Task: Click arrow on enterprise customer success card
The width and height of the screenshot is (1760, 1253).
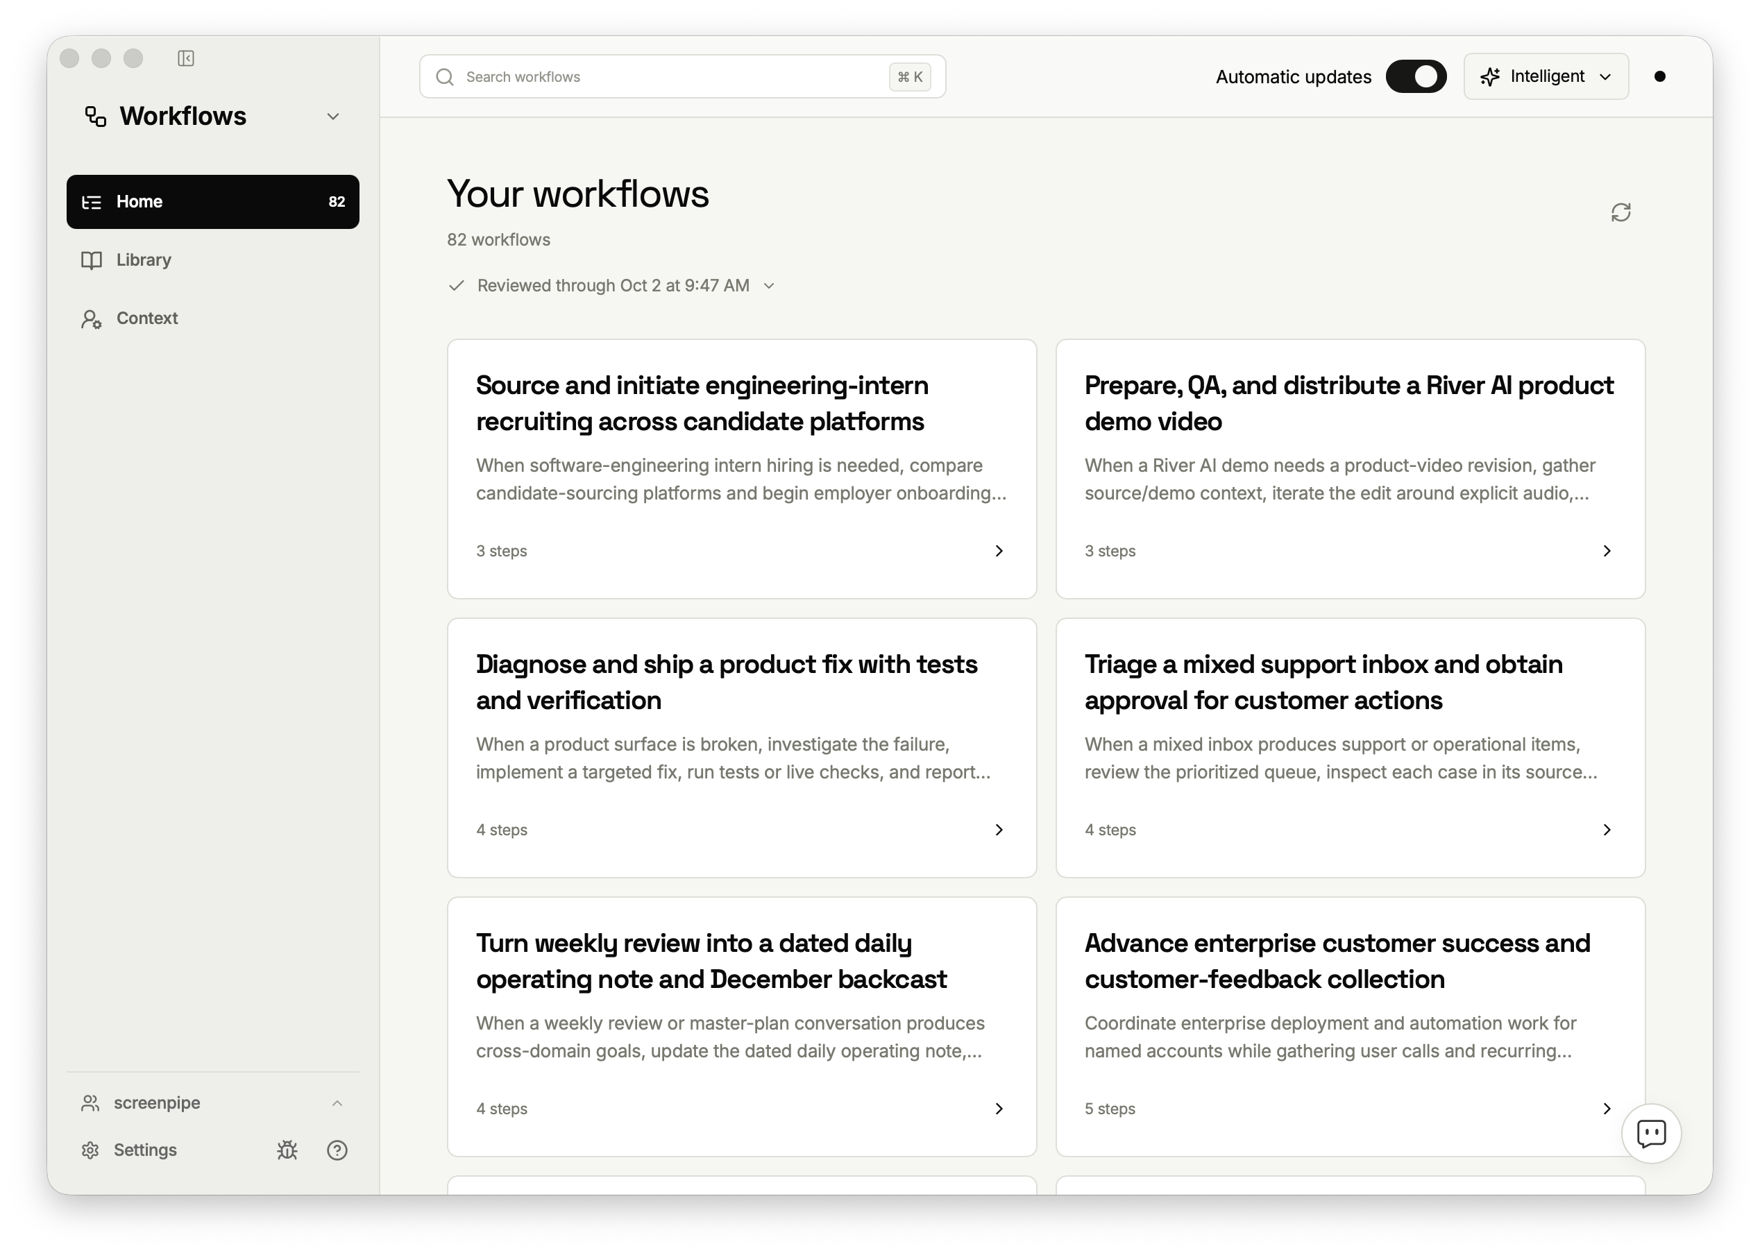Action: tap(1607, 1109)
